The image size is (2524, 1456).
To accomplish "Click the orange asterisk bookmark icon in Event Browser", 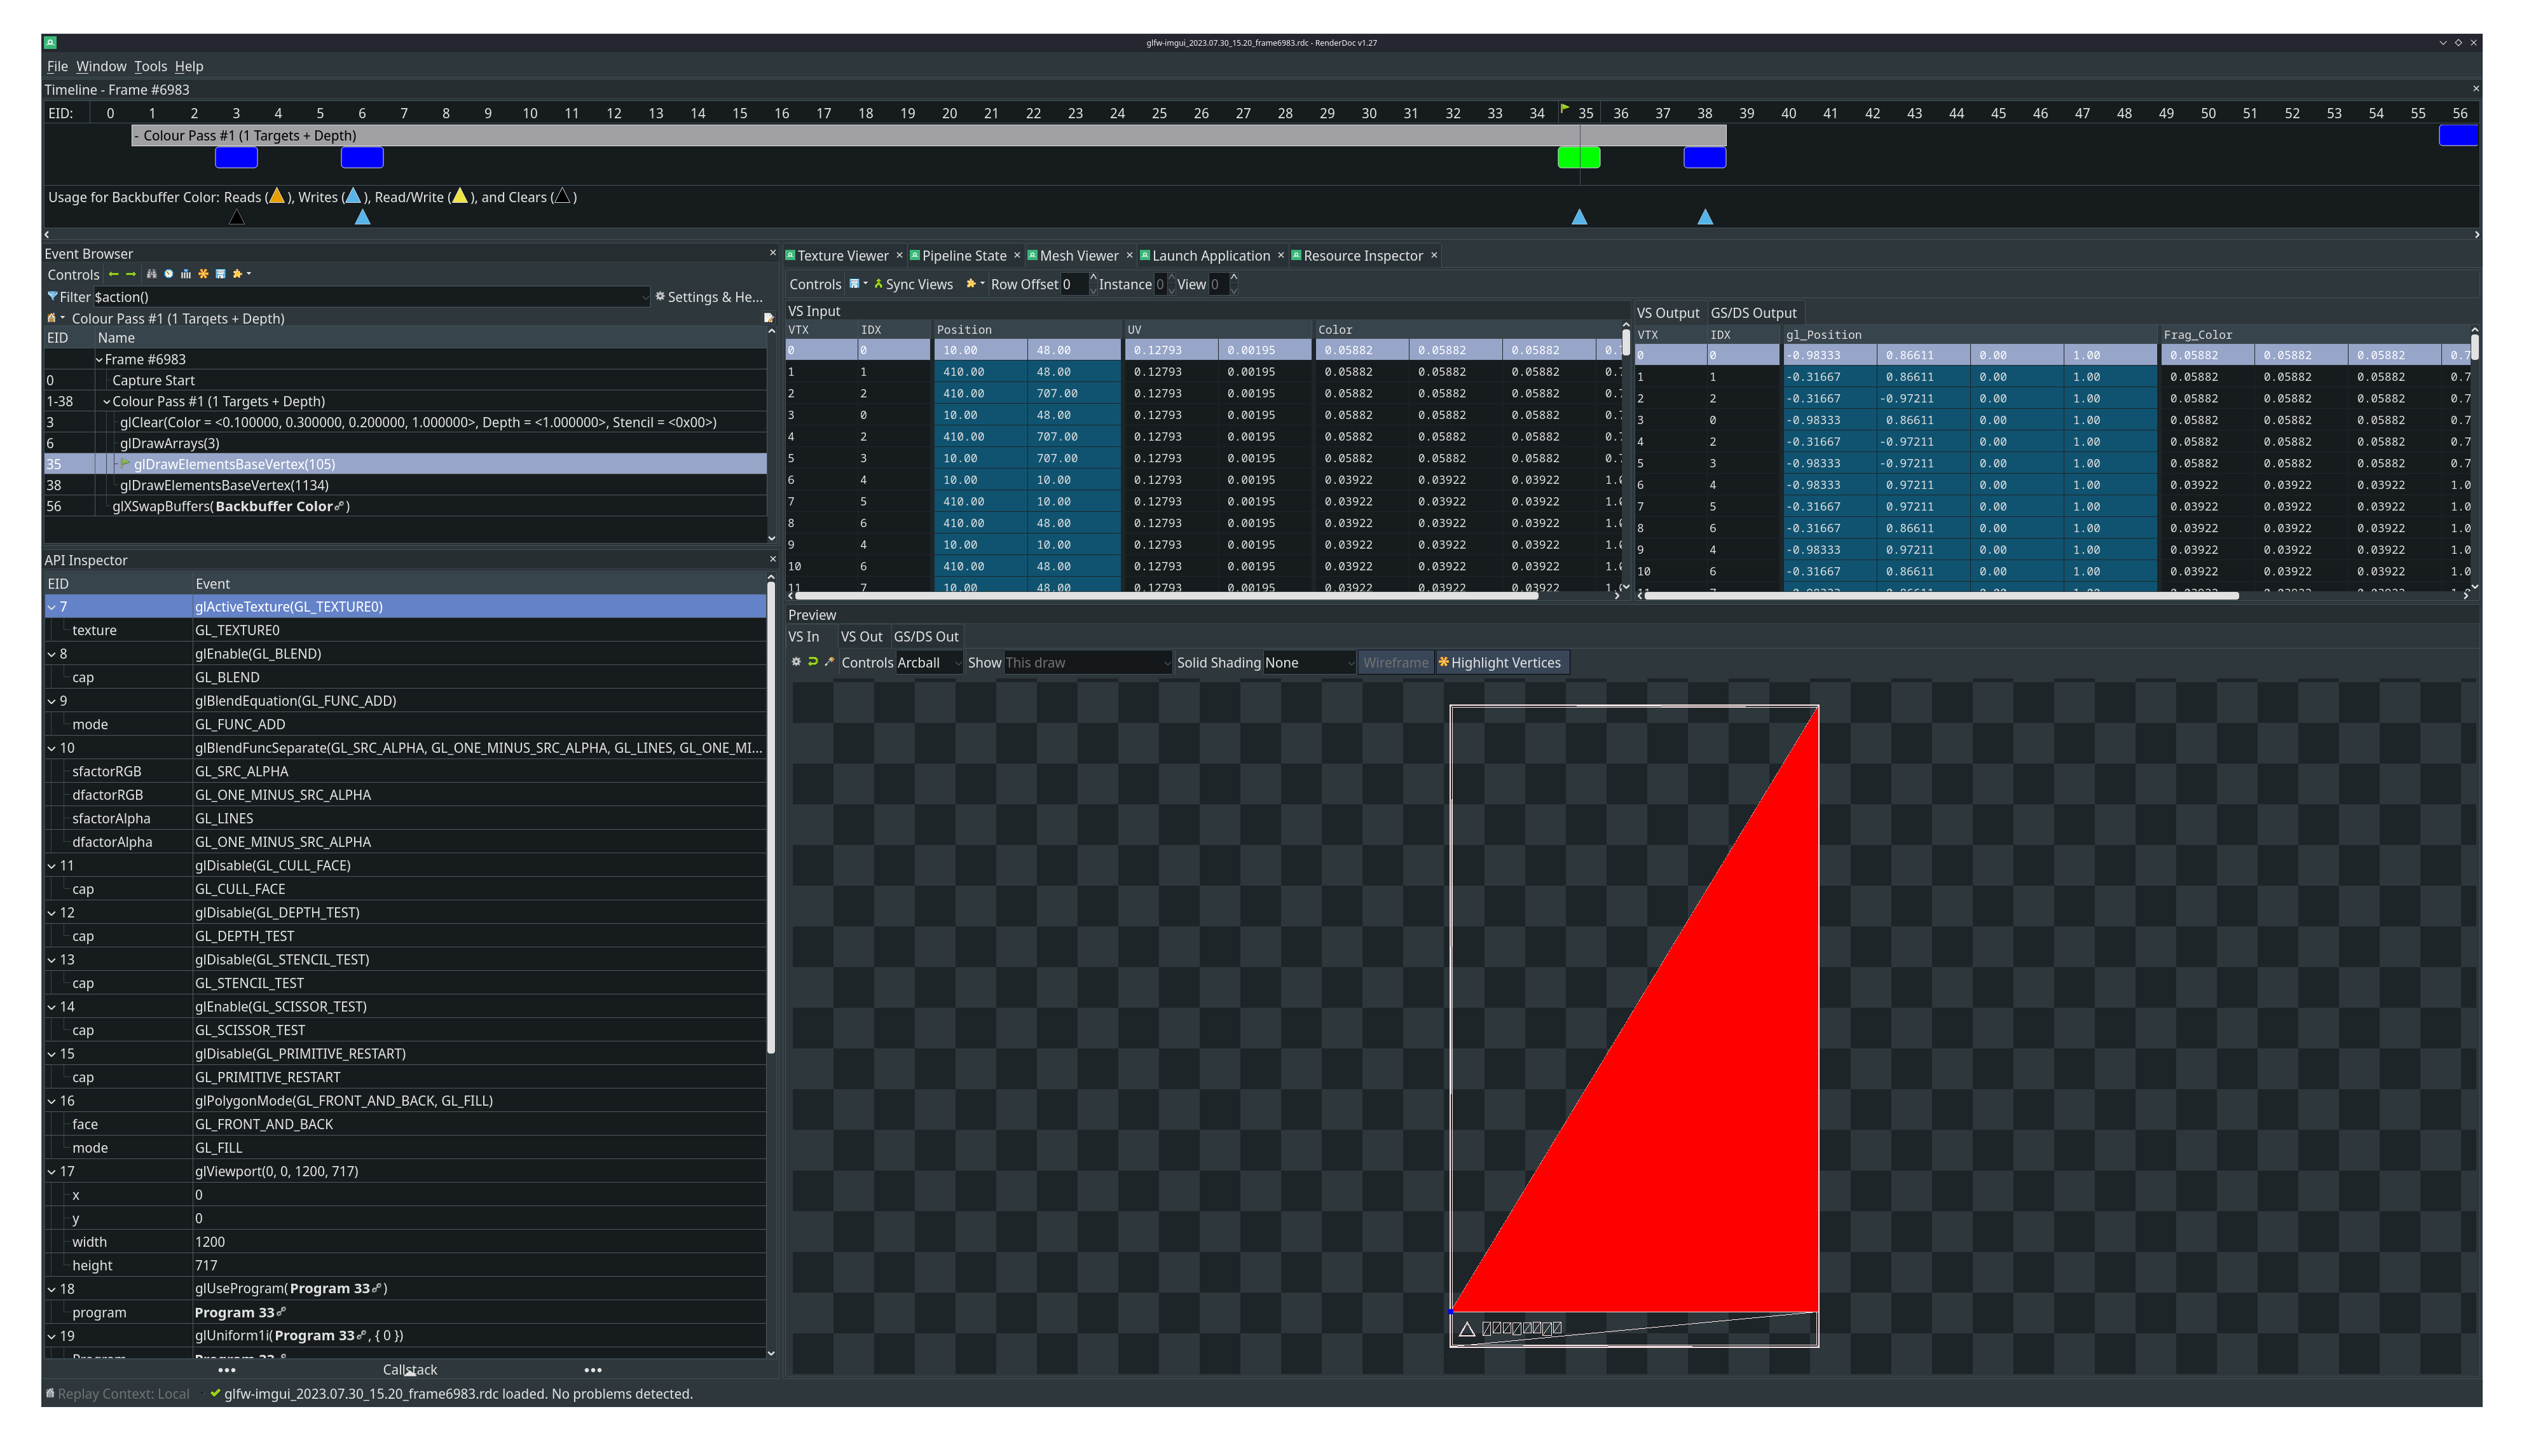I will [203, 274].
